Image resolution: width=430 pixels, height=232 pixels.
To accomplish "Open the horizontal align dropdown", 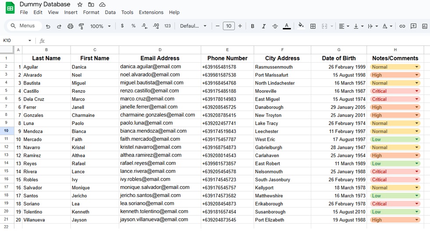I will click(x=344, y=26).
